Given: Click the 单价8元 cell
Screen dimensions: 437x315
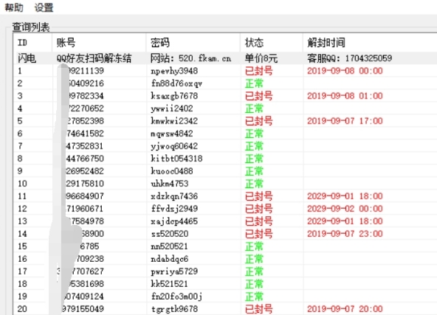Looking at the screenshot, I should (261, 58).
